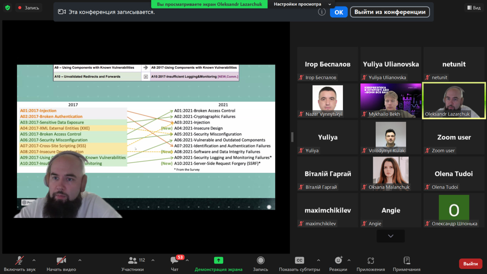487x274 pixels.
Task: Click muted mic icon beside Volodymyr Kulak
Action: click(364, 151)
